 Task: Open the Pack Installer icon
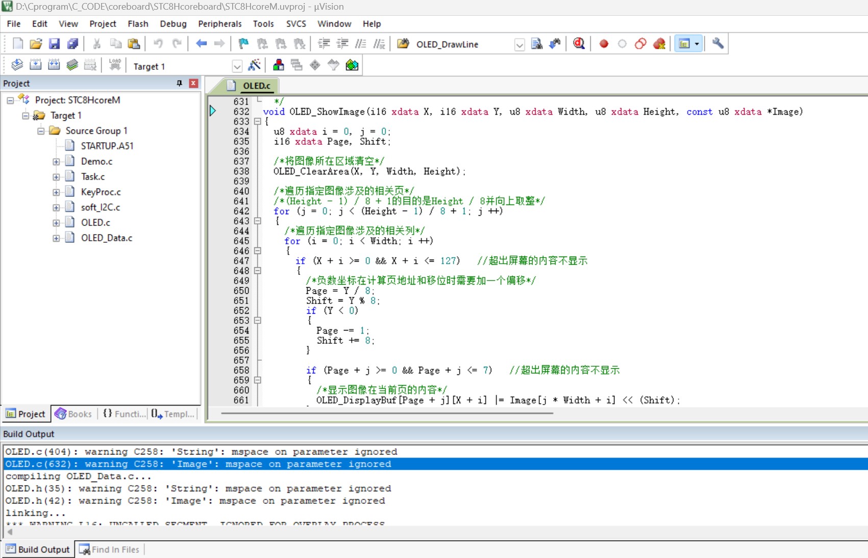(352, 65)
